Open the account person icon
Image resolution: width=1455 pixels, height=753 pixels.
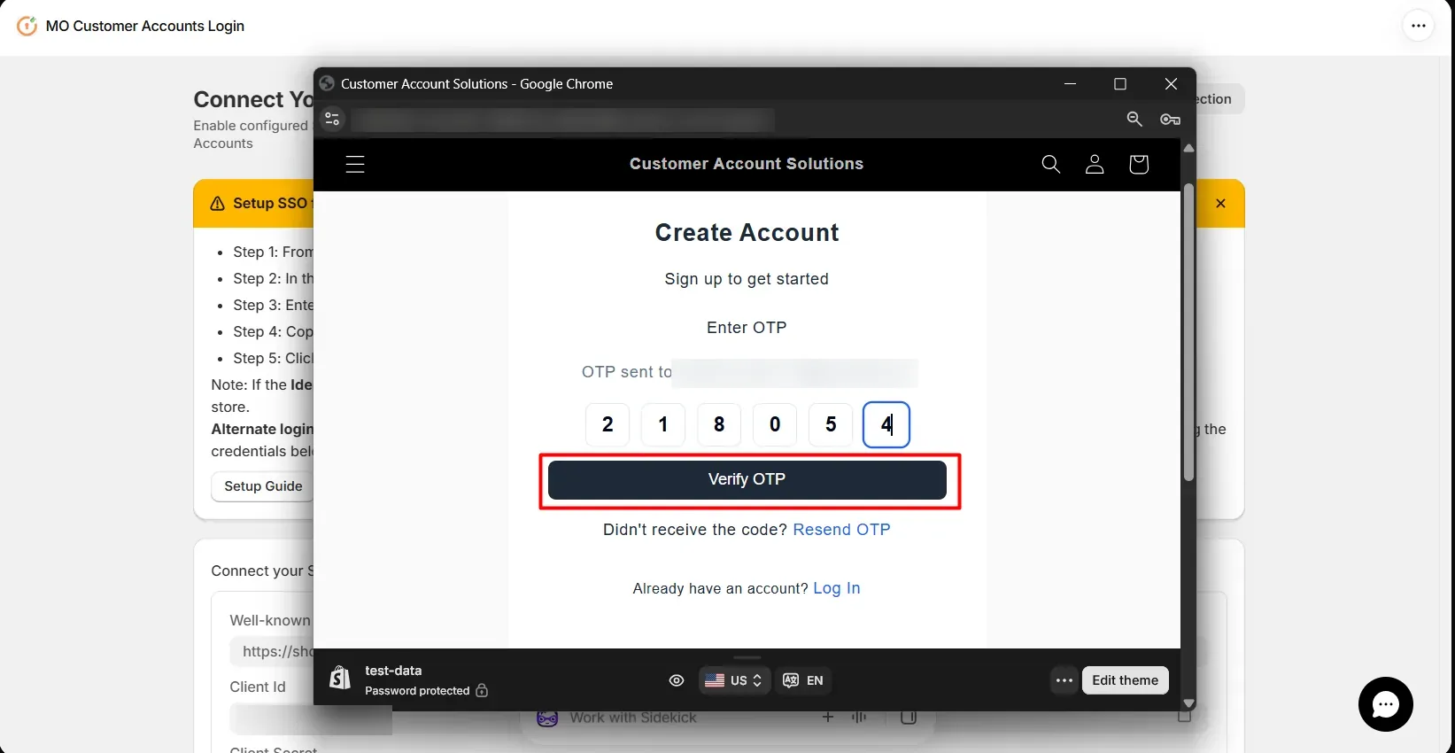[x=1095, y=164]
